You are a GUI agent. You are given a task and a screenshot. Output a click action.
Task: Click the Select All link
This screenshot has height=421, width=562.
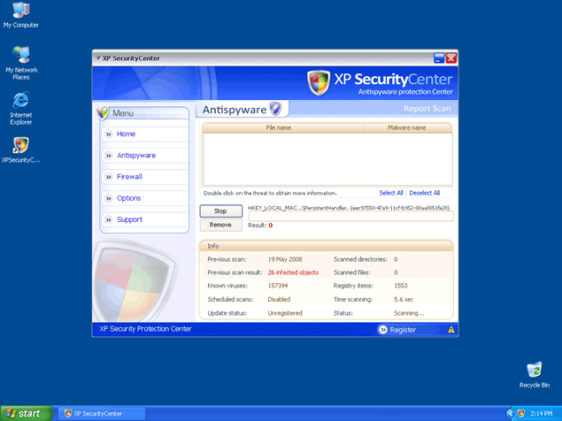[x=391, y=193]
